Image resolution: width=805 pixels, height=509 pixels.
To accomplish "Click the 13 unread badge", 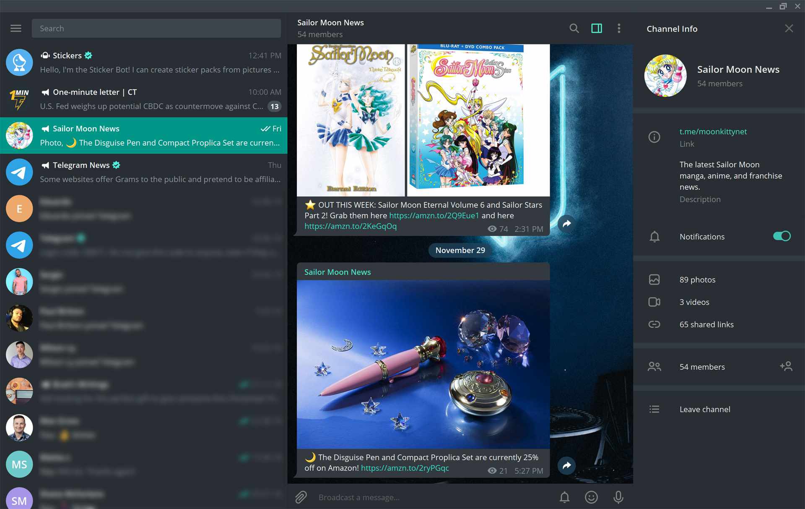I will click(x=275, y=107).
